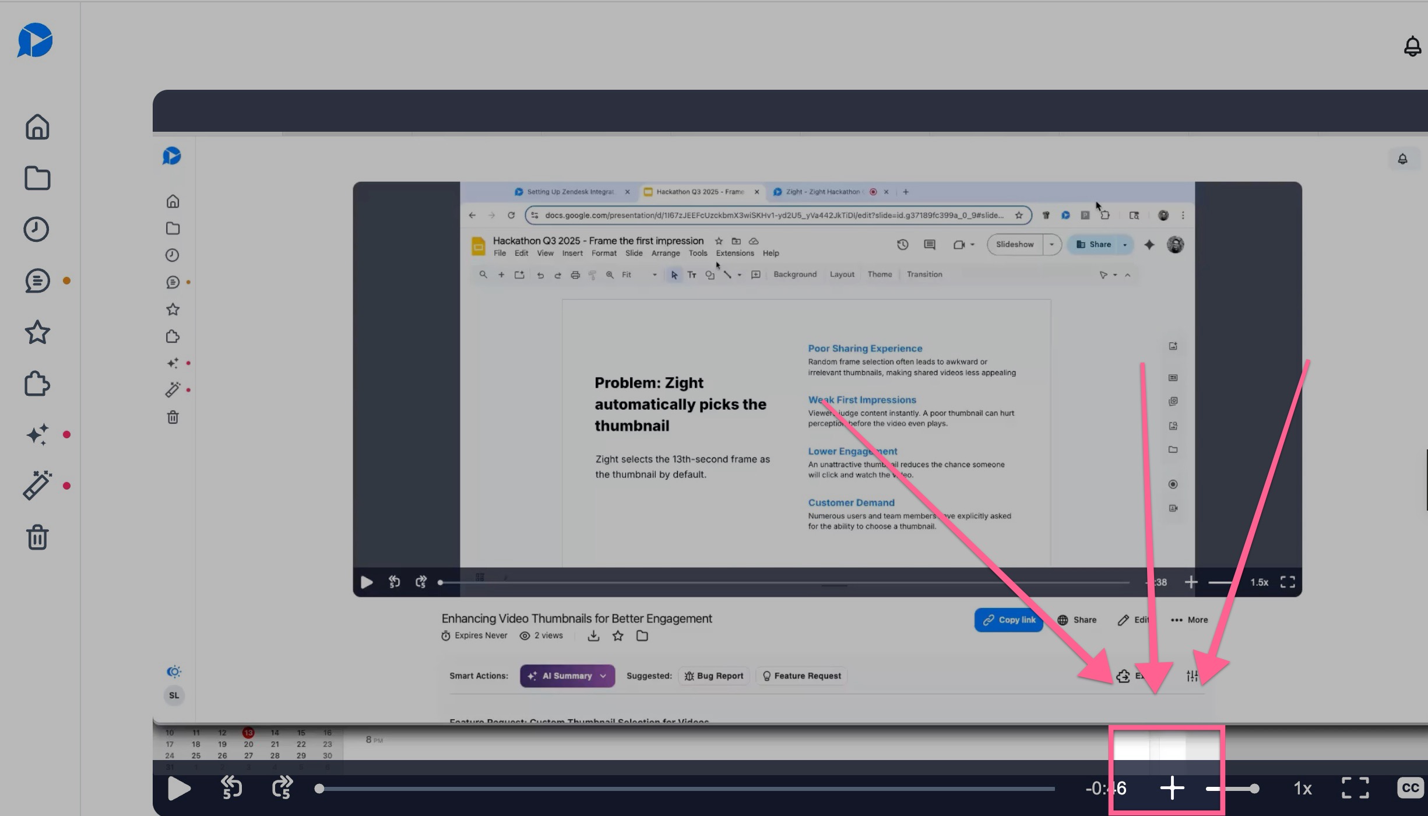This screenshot has height=816, width=1428.
Task: Click the Slides comment history icon
Action: [930, 245]
